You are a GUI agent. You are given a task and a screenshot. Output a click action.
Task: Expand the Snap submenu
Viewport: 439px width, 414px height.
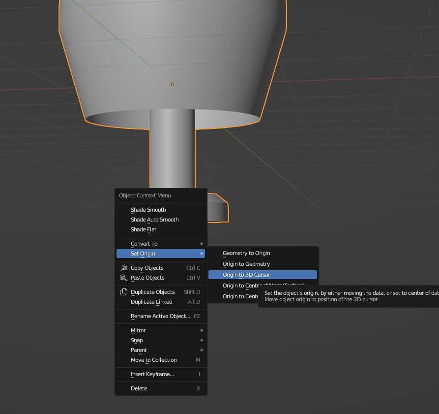(x=161, y=340)
